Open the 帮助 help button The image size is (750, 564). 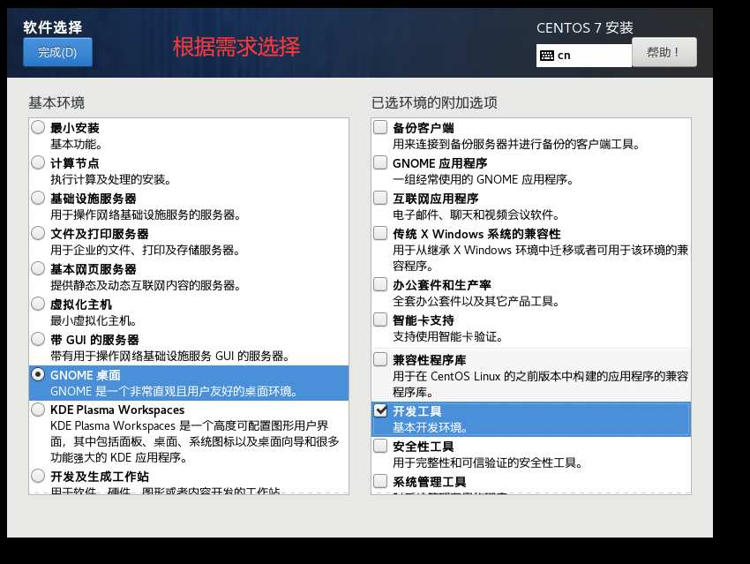tap(664, 52)
